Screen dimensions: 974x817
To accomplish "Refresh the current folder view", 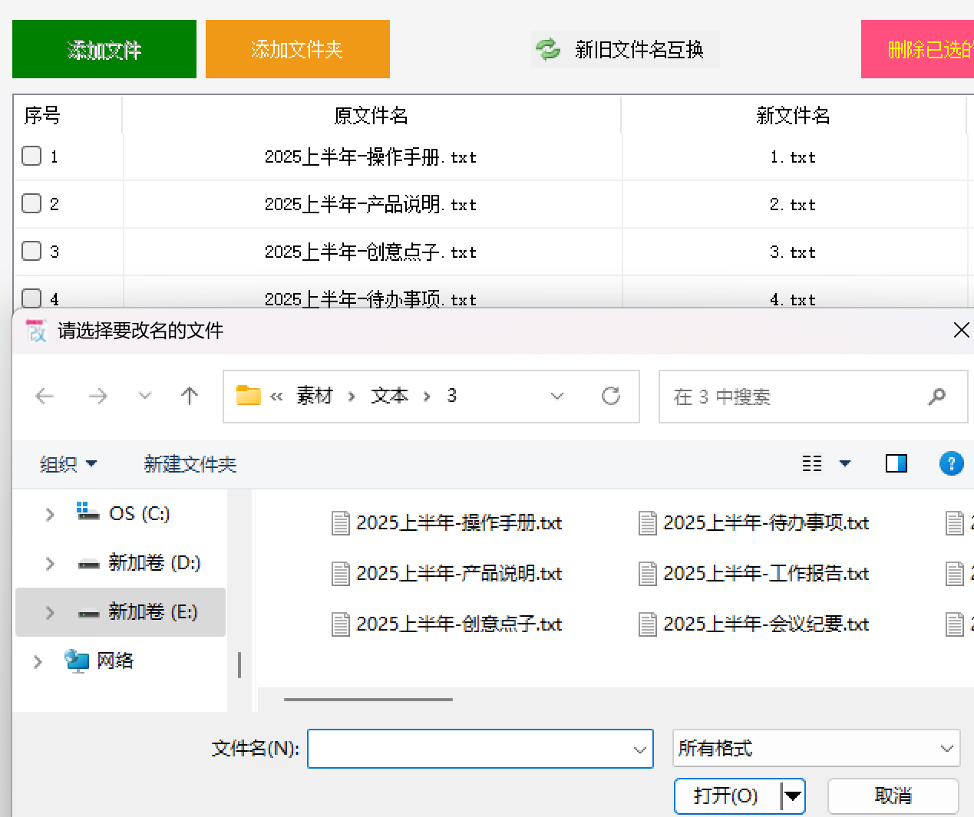I will tap(611, 396).
